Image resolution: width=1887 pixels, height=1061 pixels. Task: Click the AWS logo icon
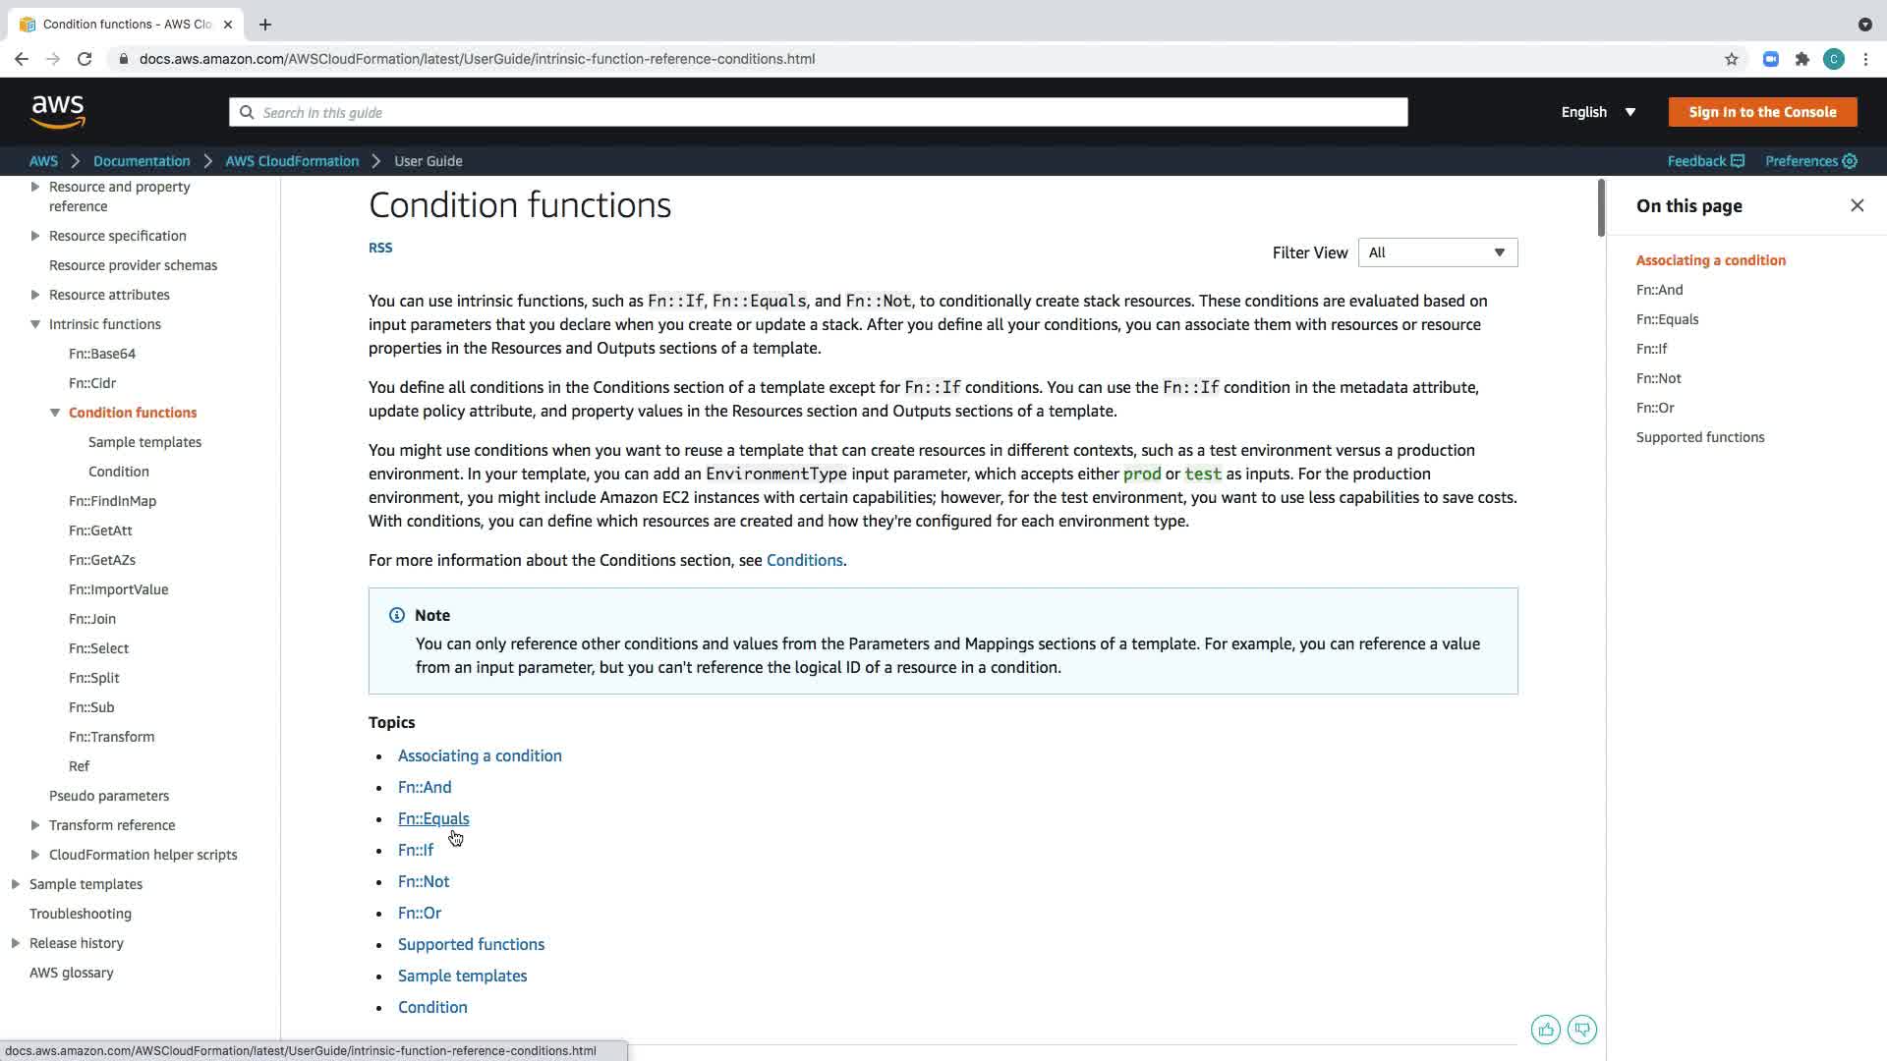pos(58,112)
